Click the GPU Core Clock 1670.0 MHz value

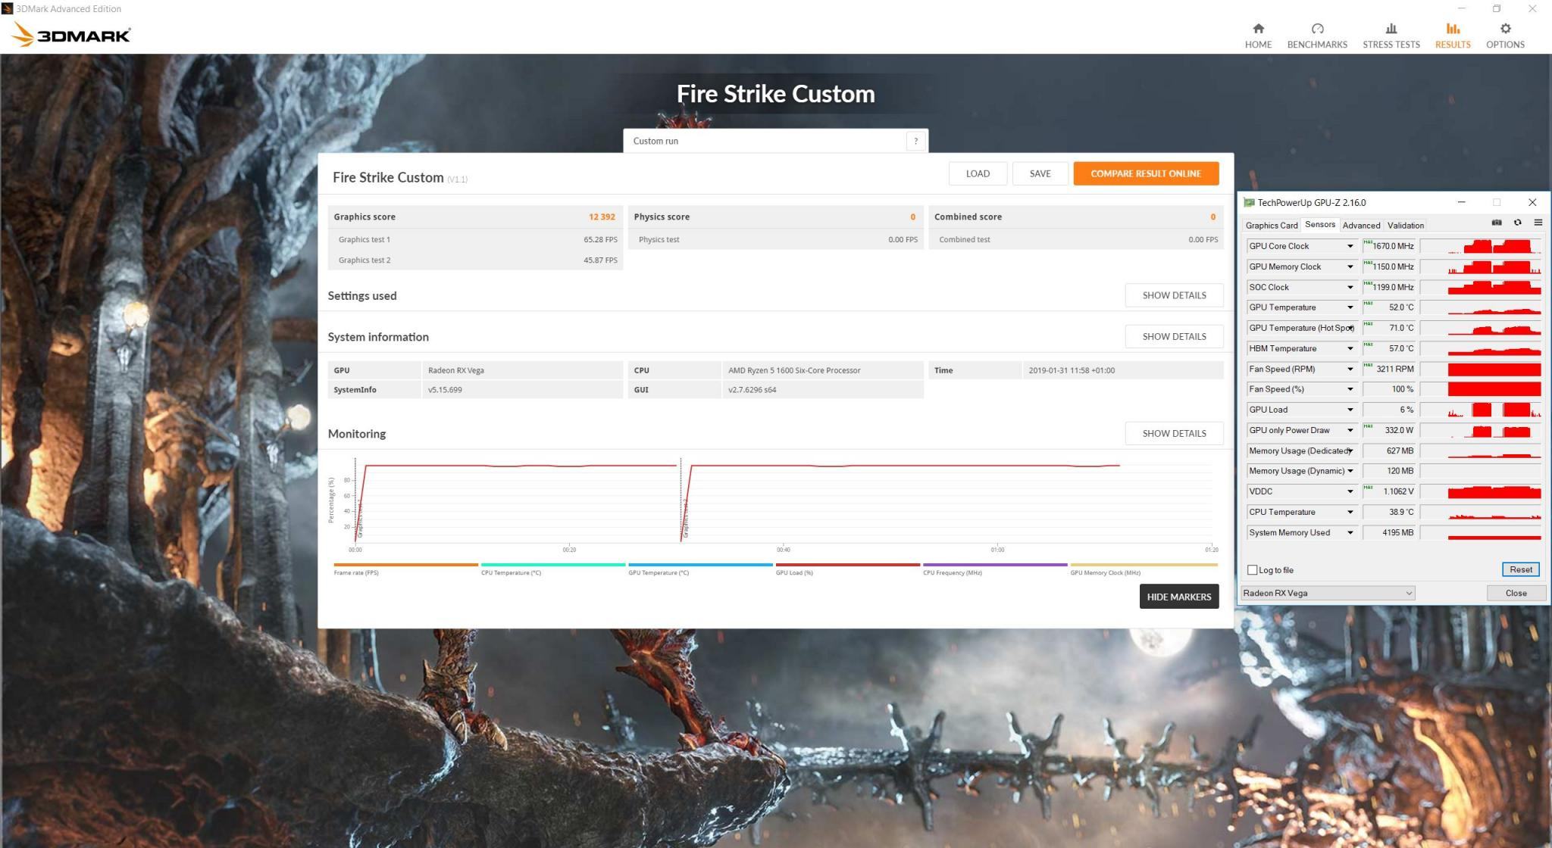tap(1389, 246)
